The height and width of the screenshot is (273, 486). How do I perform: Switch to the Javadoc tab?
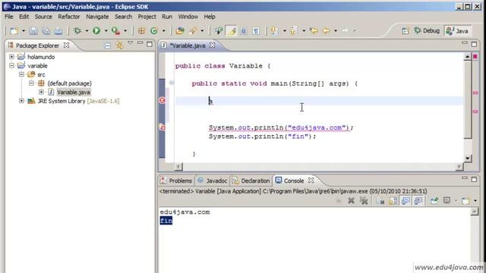213,180
